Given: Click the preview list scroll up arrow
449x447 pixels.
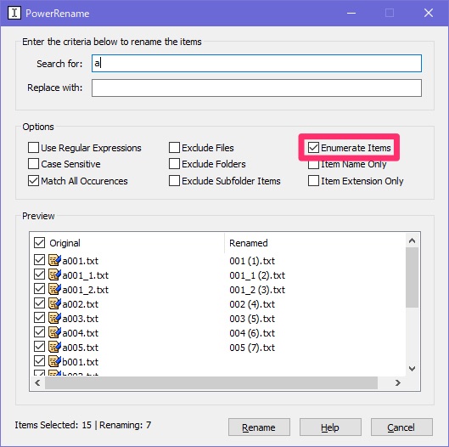Looking at the screenshot, I should click(x=412, y=240).
